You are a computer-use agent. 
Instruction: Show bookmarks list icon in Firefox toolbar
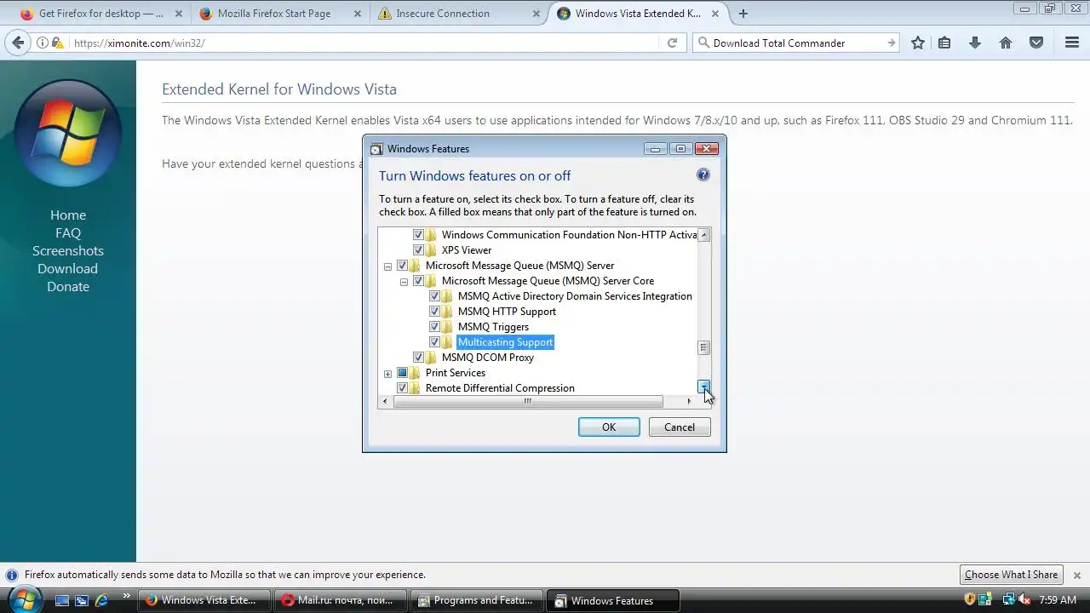(944, 43)
